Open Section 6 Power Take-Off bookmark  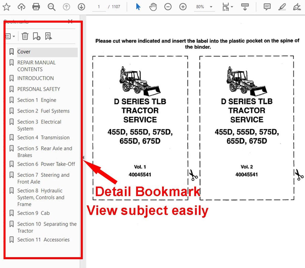coord(46,164)
